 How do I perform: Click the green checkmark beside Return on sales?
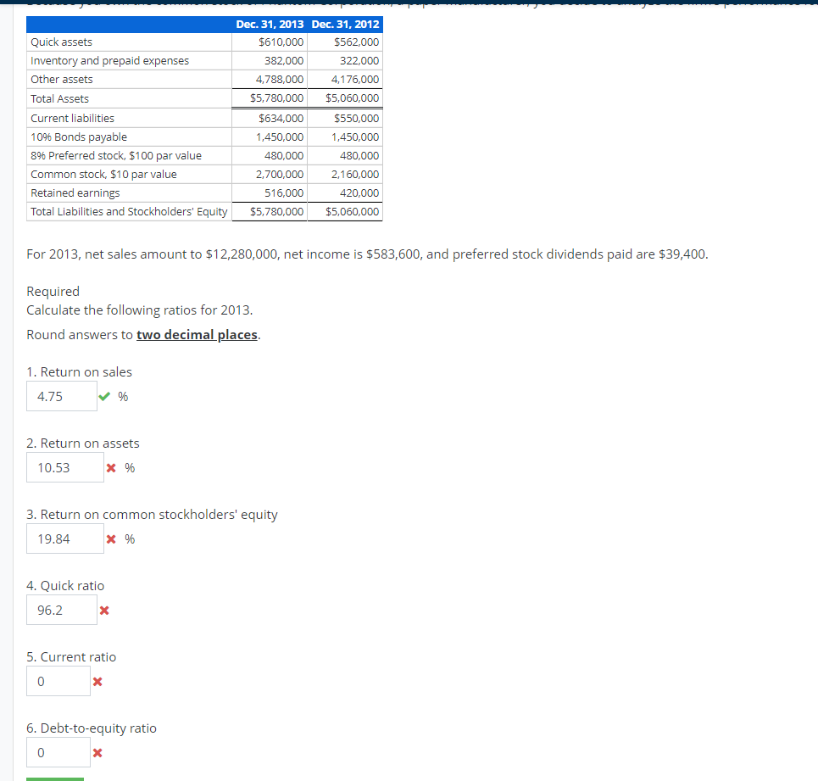click(x=105, y=395)
